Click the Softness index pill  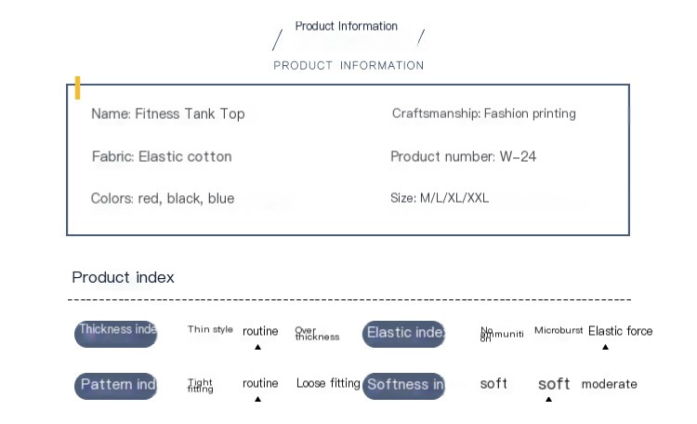pyautogui.click(x=404, y=386)
